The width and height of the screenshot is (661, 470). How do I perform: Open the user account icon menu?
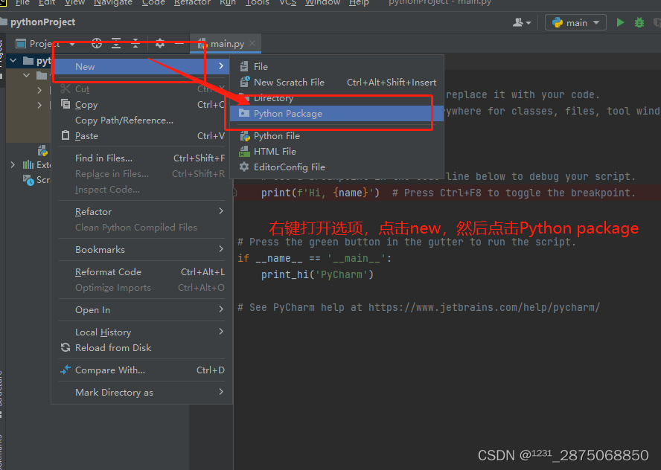click(x=522, y=22)
